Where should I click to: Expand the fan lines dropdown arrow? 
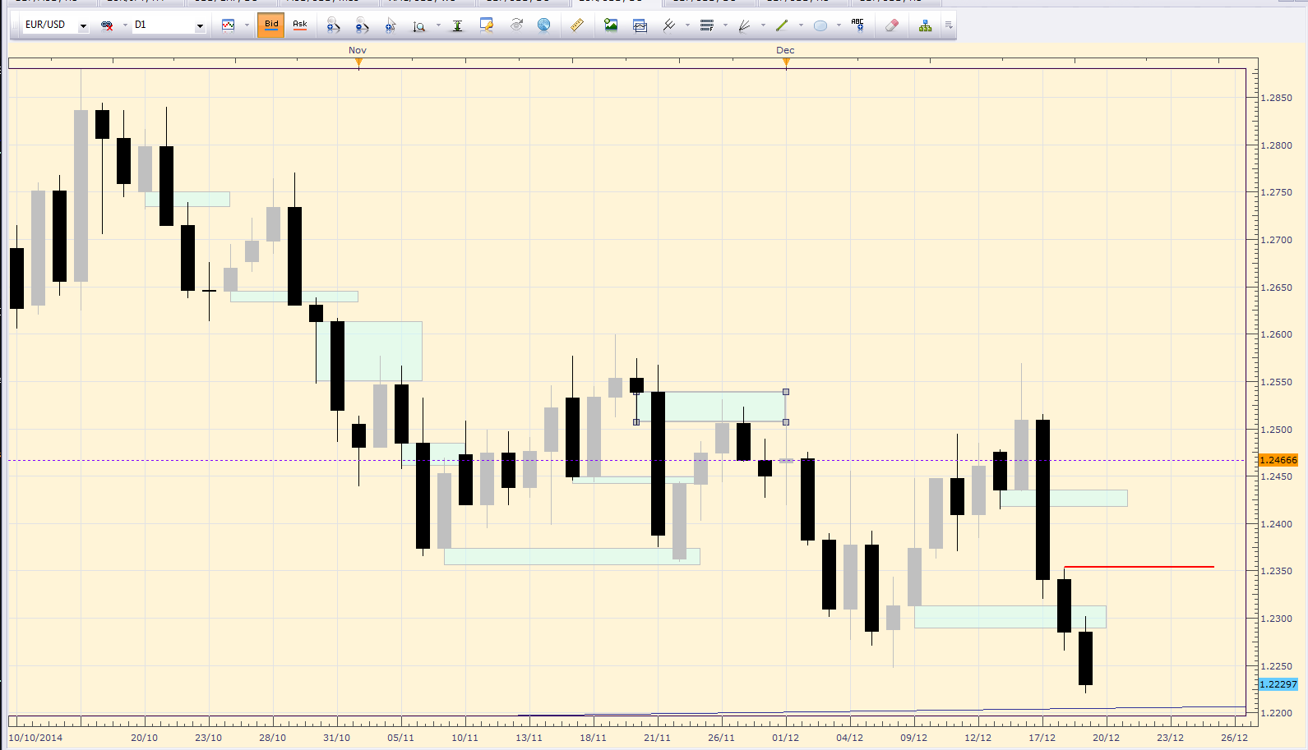(x=763, y=25)
